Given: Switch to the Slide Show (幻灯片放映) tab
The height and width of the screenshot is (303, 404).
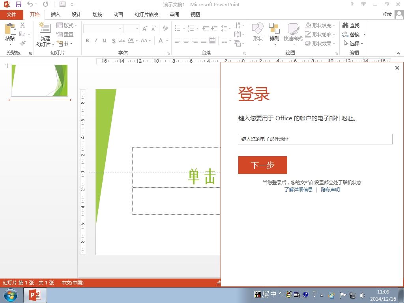Looking at the screenshot, I should (146, 15).
